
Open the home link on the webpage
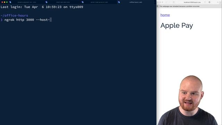point(165,15)
